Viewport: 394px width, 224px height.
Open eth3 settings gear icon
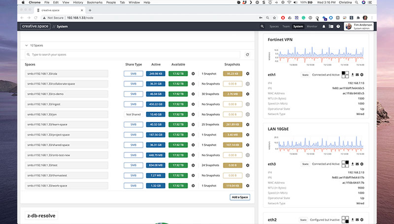[362, 164]
